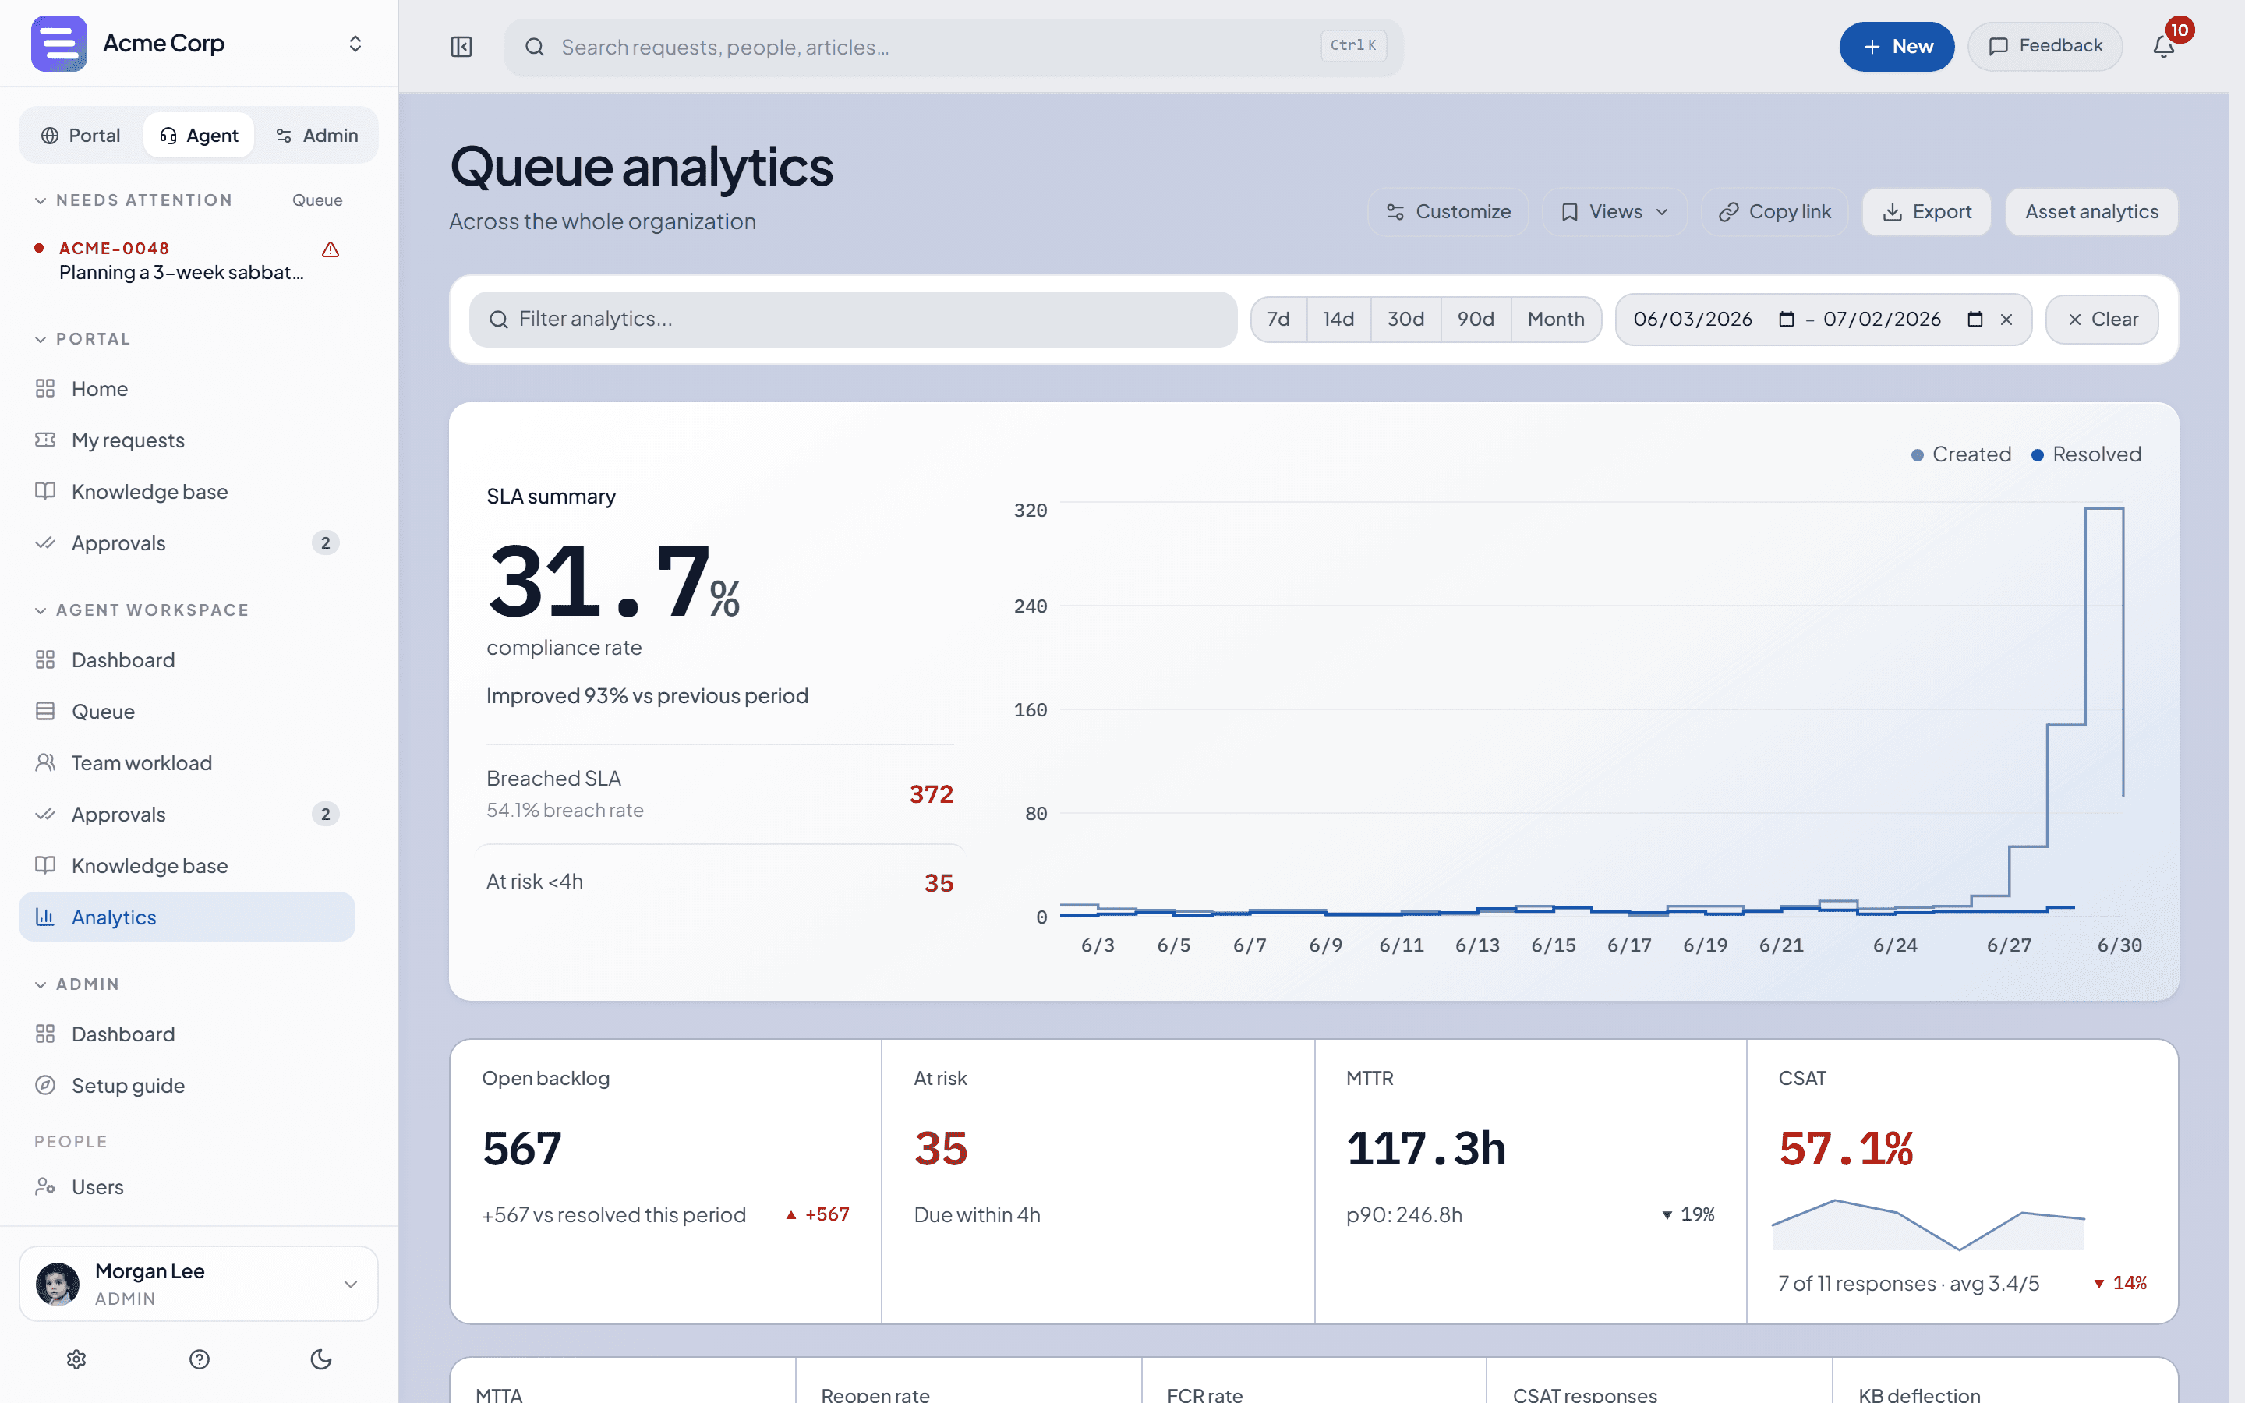Switch to the Admin tab

pyautogui.click(x=316, y=136)
